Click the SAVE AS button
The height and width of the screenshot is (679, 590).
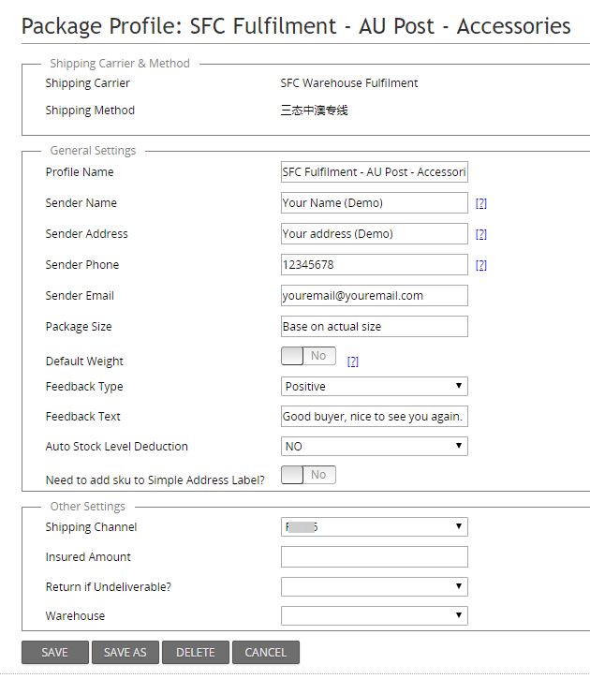(125, 653)
